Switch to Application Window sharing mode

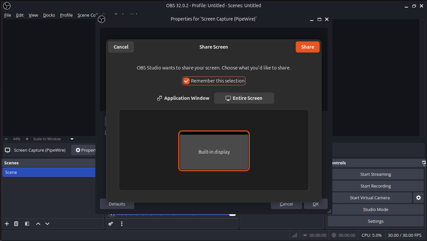point(183,98)
